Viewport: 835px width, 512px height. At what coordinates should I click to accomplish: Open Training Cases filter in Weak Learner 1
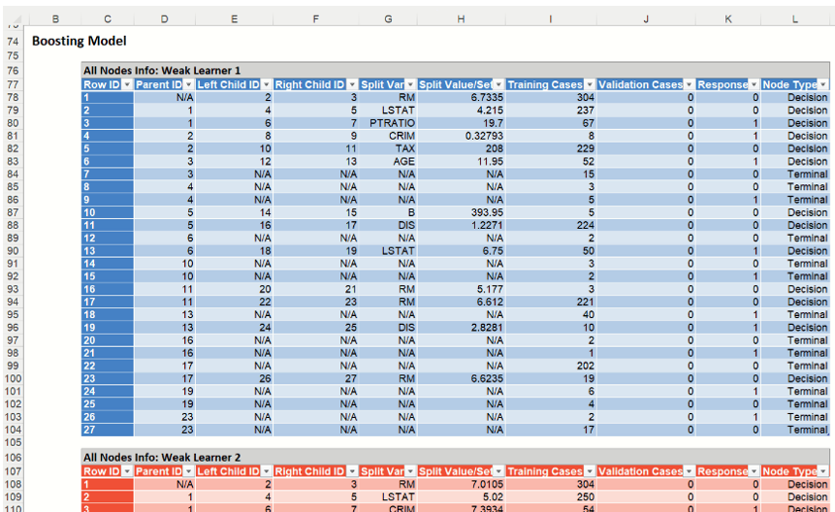point(589,85)
